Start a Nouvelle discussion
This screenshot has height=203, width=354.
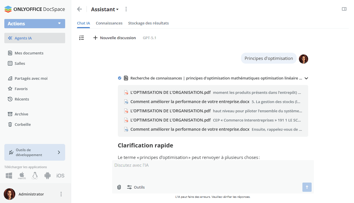click(114, 38)
